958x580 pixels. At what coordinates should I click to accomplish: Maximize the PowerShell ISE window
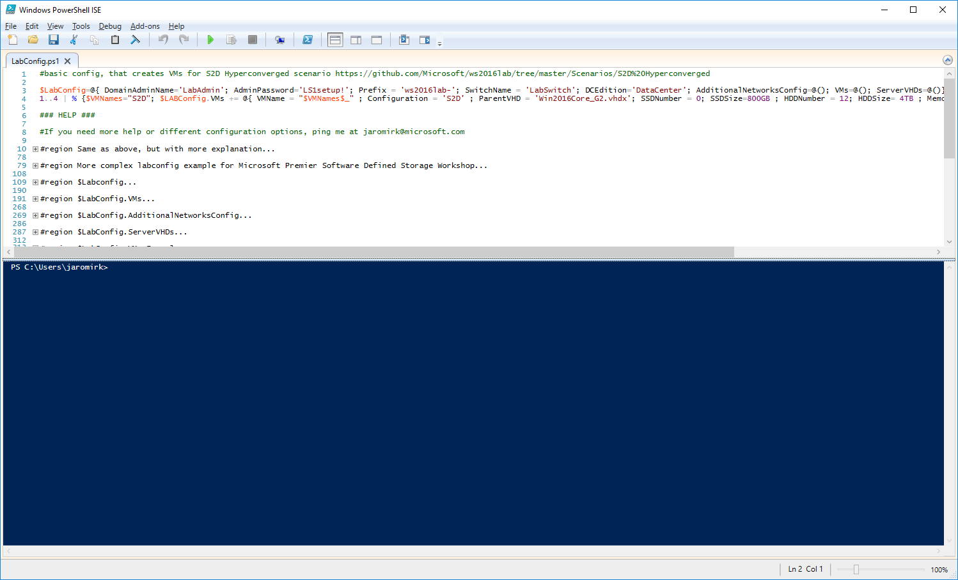tap(913, 10)
